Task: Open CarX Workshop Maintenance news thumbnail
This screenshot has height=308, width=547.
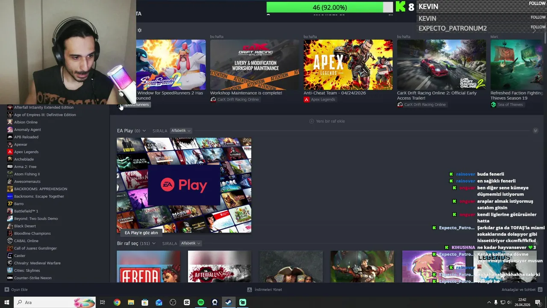Action: tap(255, 65)
